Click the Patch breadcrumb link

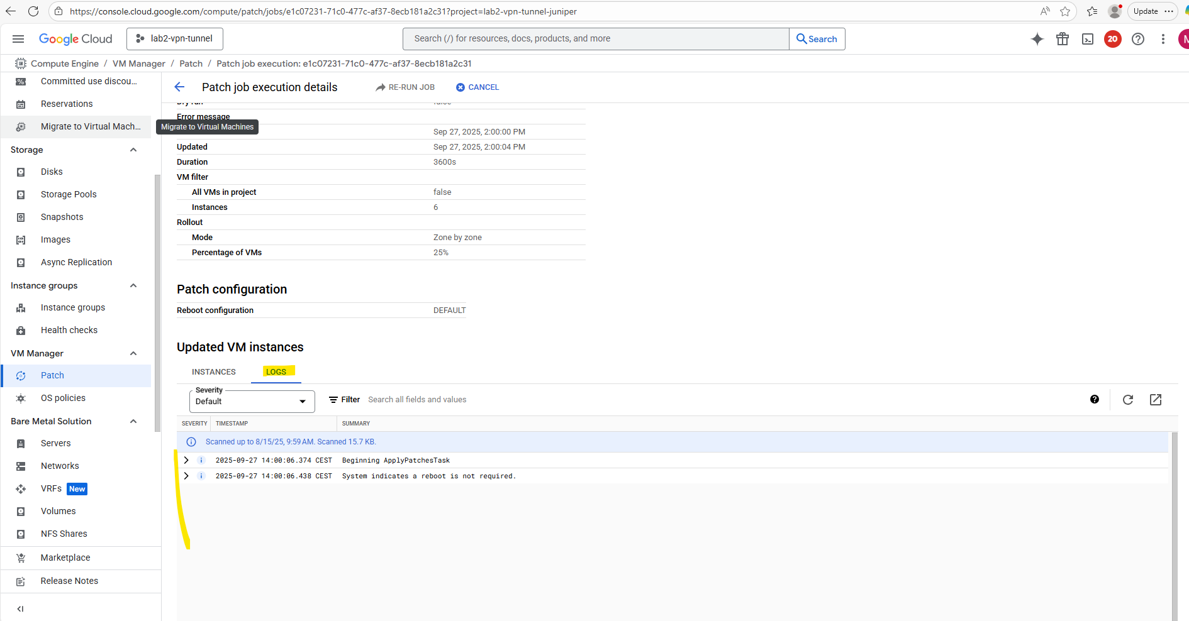point(191,63)
